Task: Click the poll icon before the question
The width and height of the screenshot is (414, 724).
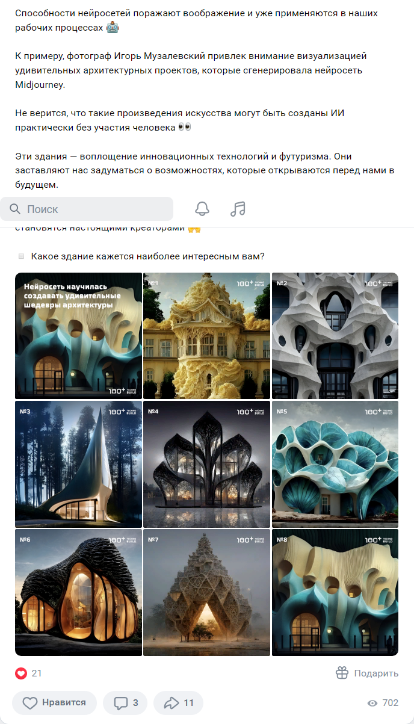Action: 21,256
